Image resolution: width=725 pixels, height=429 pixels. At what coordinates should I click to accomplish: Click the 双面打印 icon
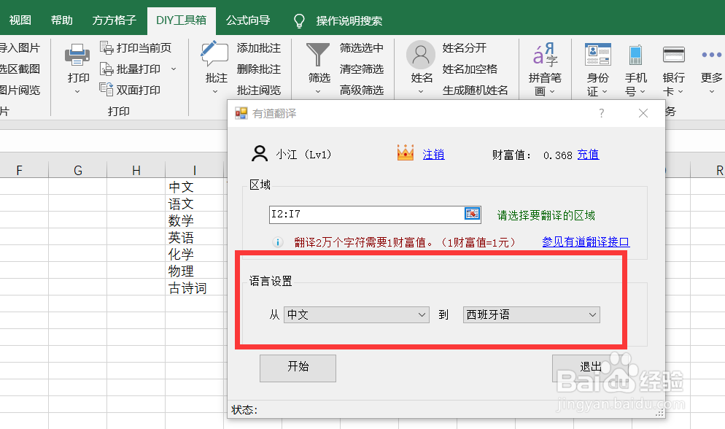(106, 90)
